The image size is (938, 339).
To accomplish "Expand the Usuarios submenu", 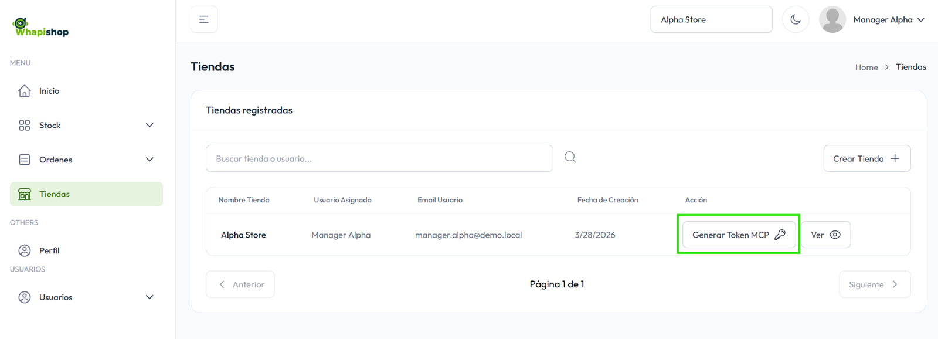I will [x=149, y=297].
